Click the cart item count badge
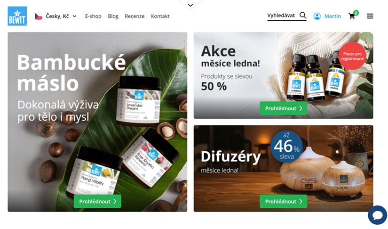 tap(356, 13)
